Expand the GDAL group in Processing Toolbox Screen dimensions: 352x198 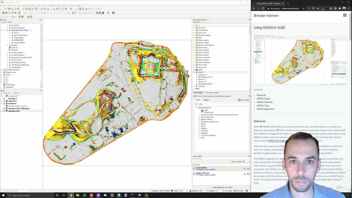click(194, 70)
